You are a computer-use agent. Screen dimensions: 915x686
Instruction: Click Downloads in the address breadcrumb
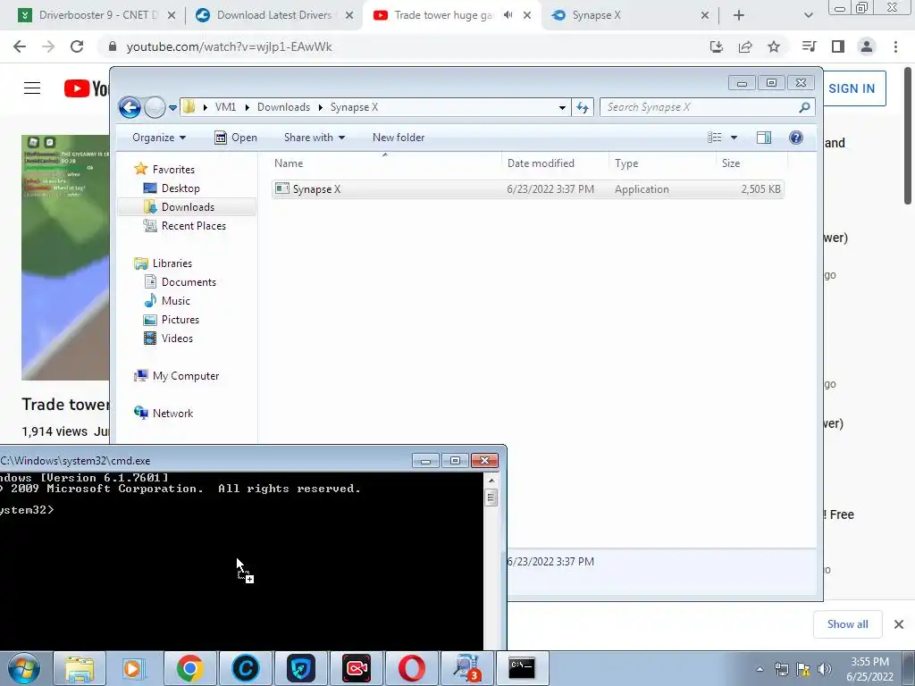[x=283, y=107]
